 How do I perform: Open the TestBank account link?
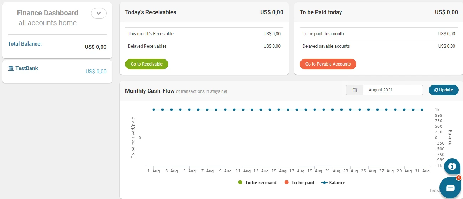coord(26,68)
